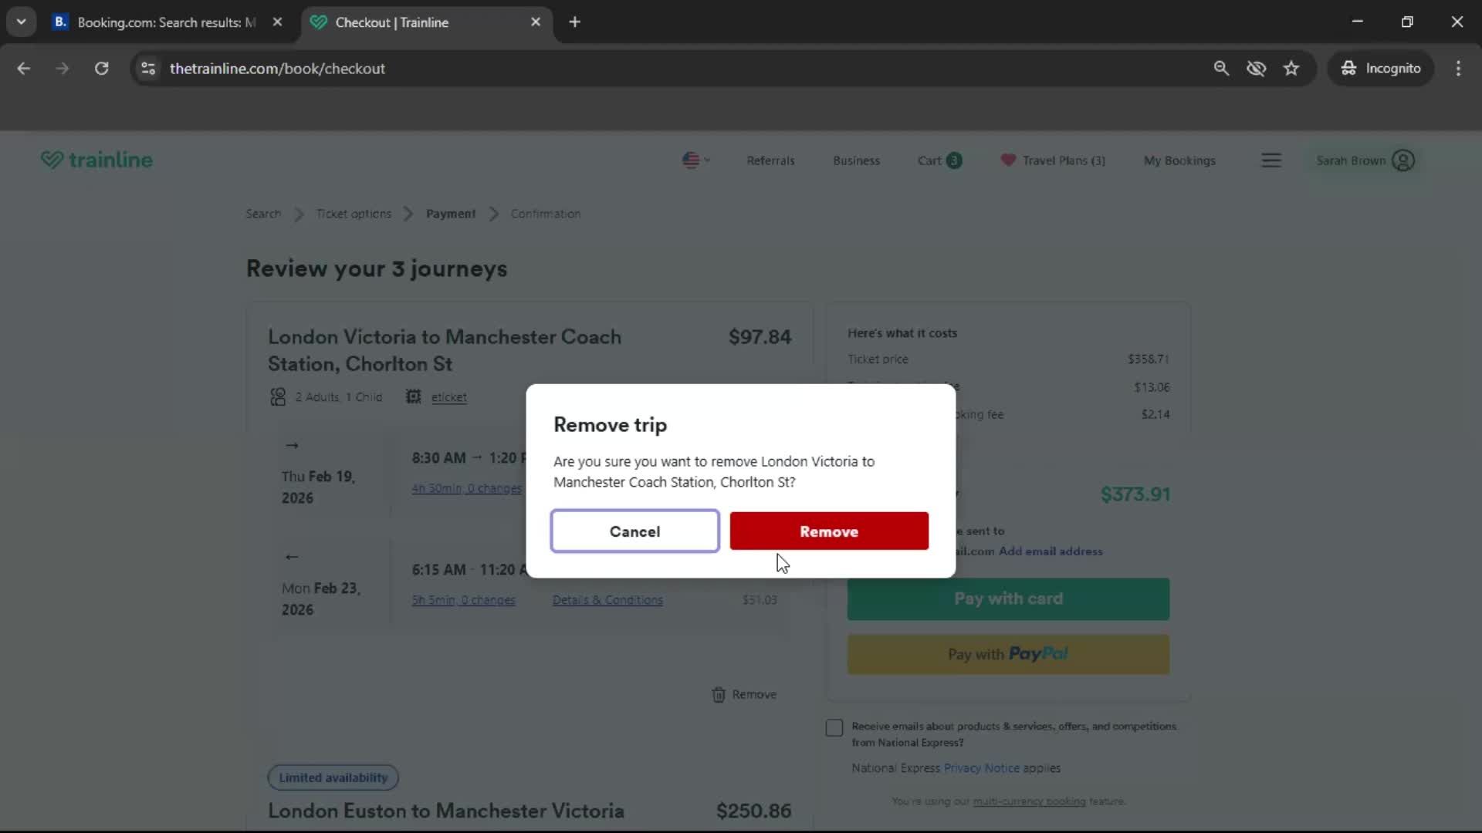Click Cancel in the Remove trip dialog
The height and width of the screenshot is (833, 1482).
click(x=634, y=531)
